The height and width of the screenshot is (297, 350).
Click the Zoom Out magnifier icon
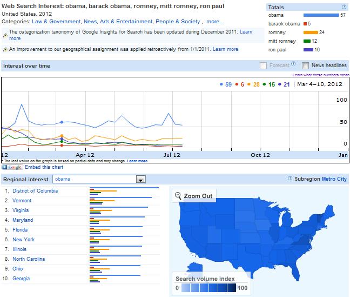click(178, 196)
